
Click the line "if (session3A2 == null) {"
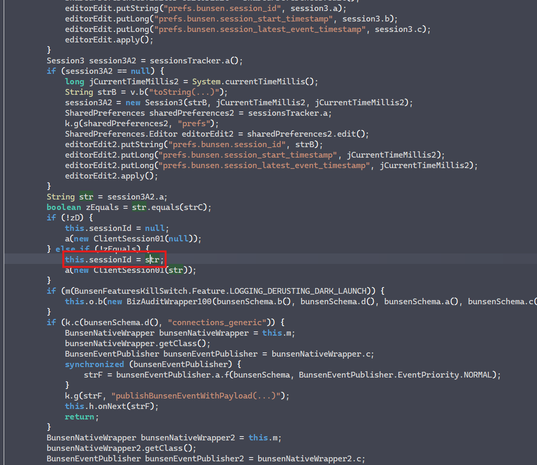point(106,71)
